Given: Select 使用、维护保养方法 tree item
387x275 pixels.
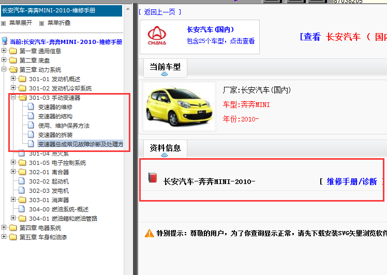Looking at the screenshot, I should pos(64,126).
